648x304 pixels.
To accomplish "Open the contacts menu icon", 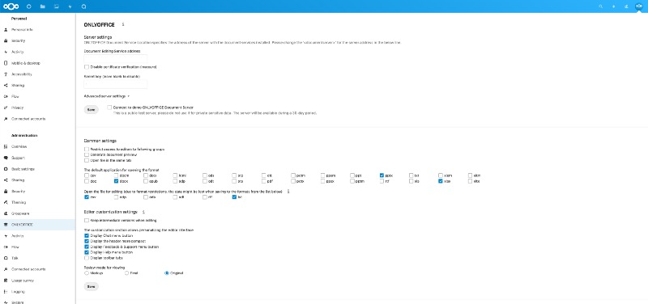I will 625,6.
